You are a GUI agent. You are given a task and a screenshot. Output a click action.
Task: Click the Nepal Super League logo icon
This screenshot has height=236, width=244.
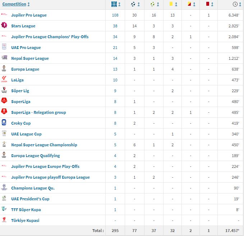(4, 57)
